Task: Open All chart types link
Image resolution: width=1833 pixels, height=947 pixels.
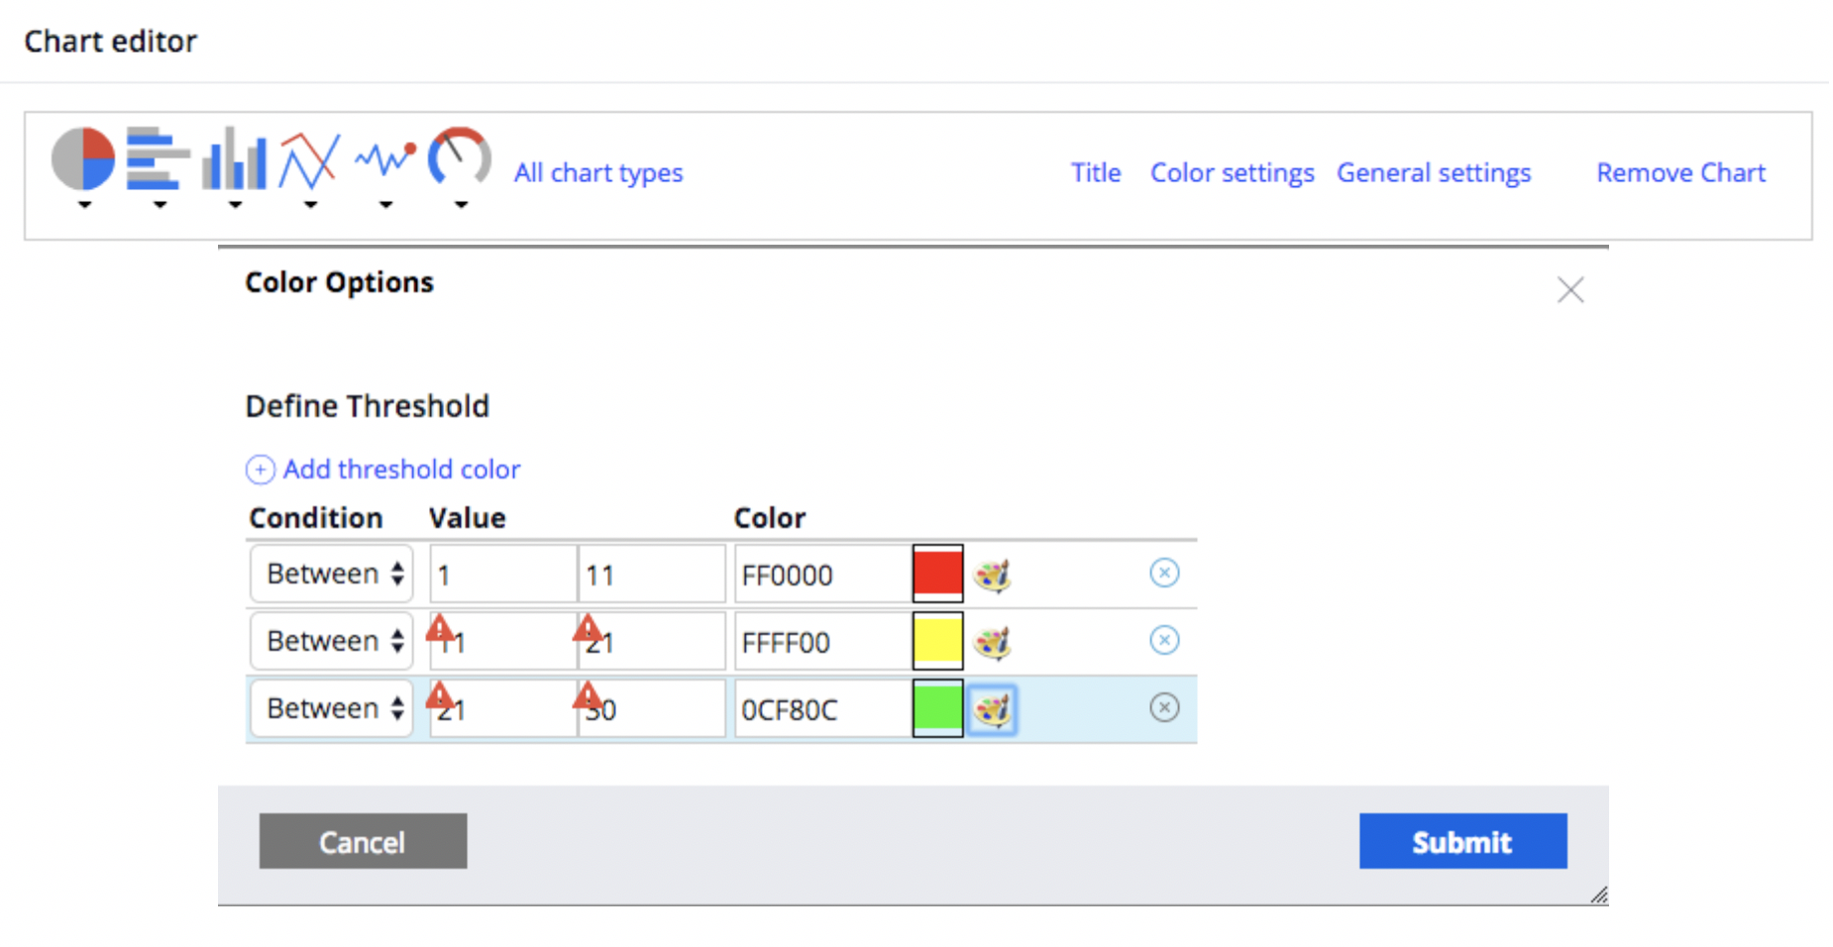Action: tap(598, 173)
